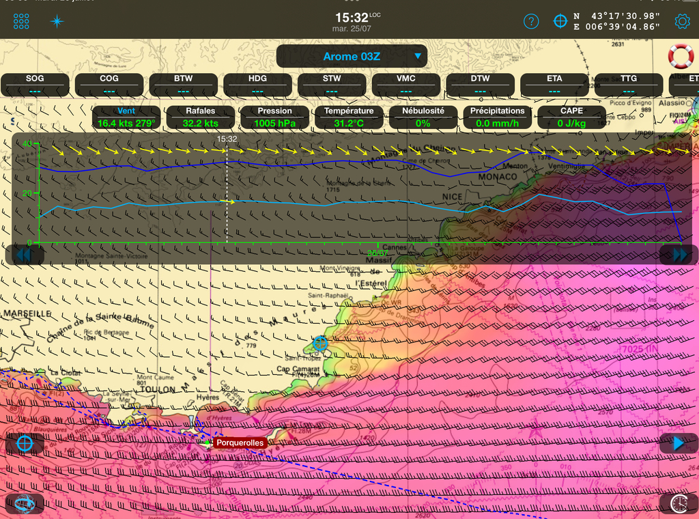Select the CAPE weather parameter
Image resolution: width=699 pixels, height=519 pixels.
tap(571, 117)
